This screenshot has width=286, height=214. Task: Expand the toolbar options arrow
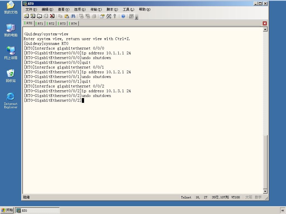click(x=137, y=17)
